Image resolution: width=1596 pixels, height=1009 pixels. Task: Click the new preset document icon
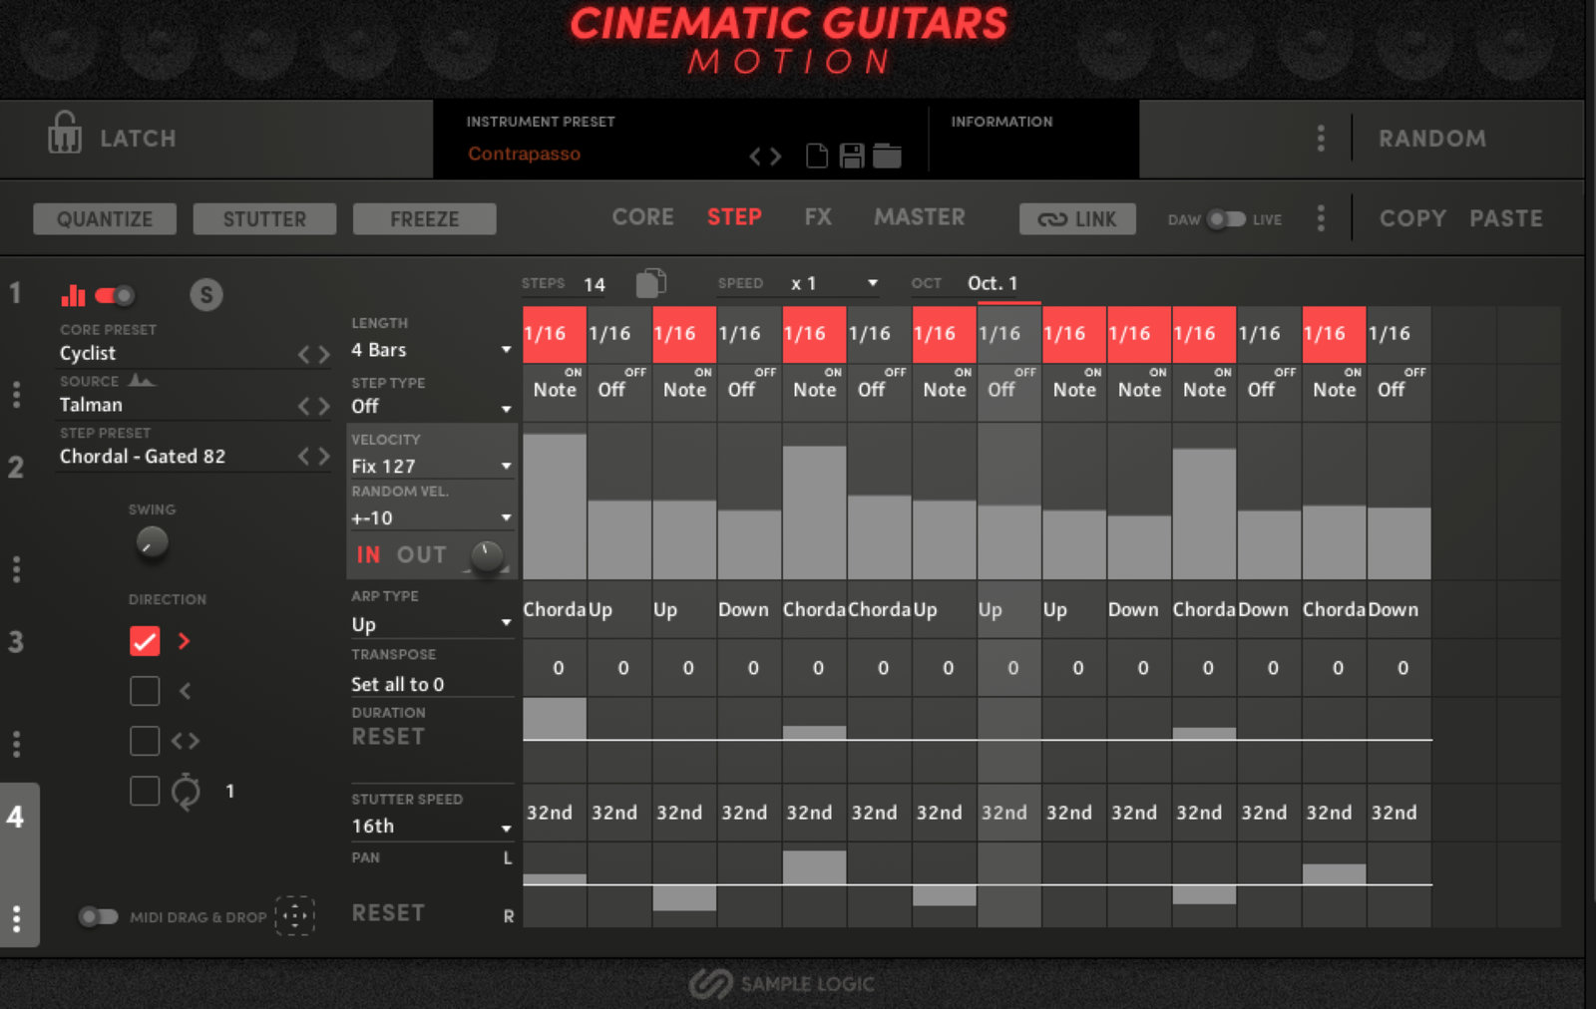tap(817, 156)
